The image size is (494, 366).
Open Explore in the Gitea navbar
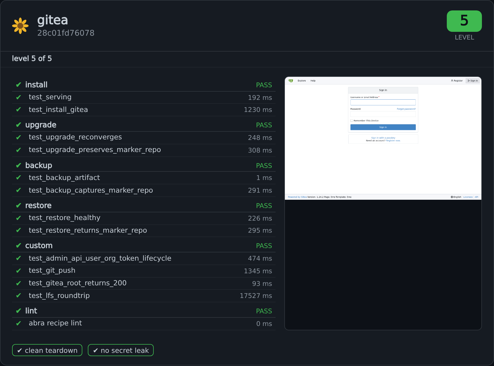(x=302, y=81)
